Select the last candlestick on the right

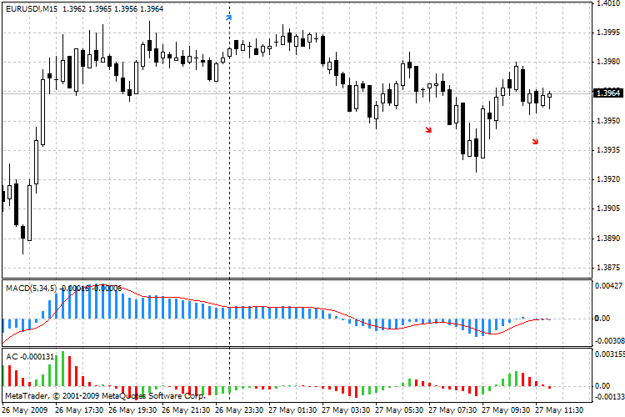click(x=549, y=97)
